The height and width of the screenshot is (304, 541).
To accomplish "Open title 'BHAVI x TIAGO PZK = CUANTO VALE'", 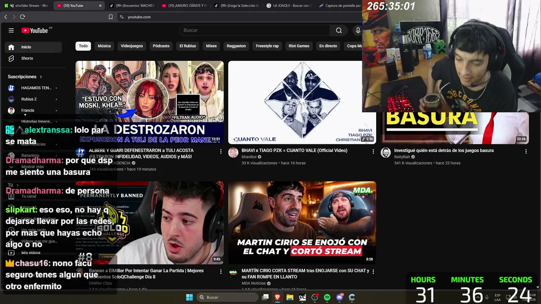I will tap(294, 150).
